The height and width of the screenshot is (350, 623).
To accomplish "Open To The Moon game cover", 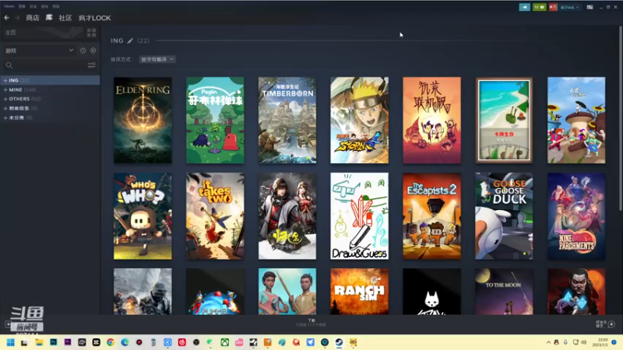I will (x=504, y=292).
